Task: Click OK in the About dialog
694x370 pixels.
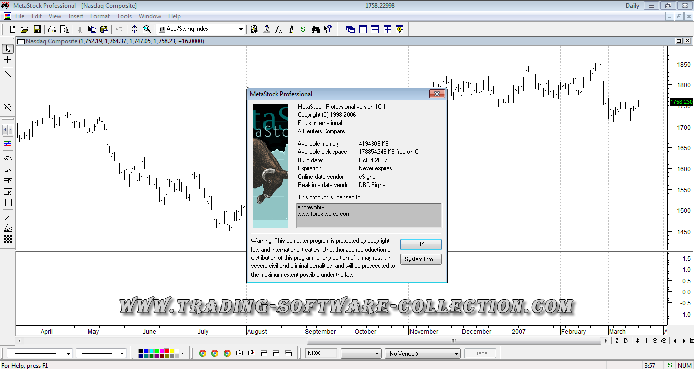Action: tap(421, 244)
